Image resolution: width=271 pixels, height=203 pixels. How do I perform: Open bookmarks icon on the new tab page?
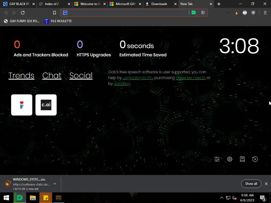[x=242, y=159]
